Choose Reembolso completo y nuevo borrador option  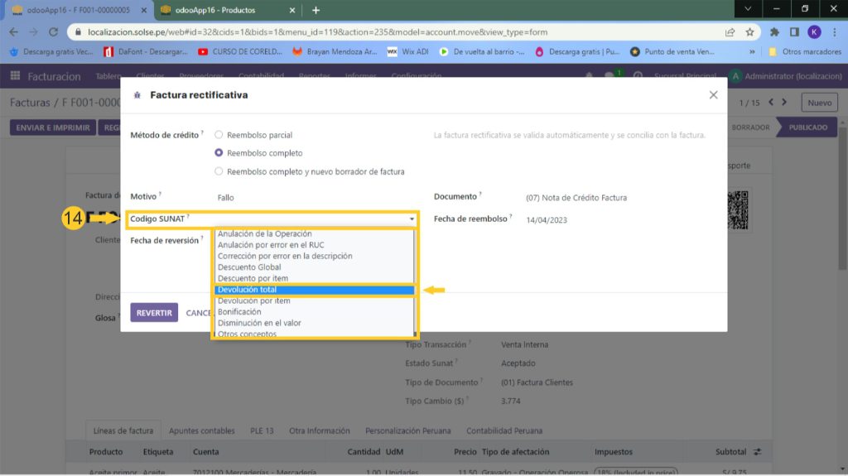(x=219, y=171)
